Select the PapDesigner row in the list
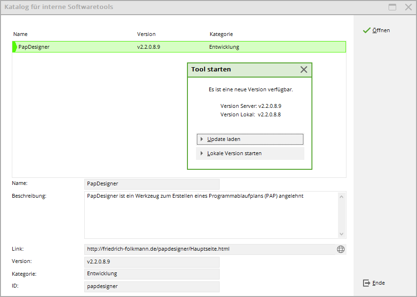Viewport: 417px width, 297px height. (x=95, y=47)
